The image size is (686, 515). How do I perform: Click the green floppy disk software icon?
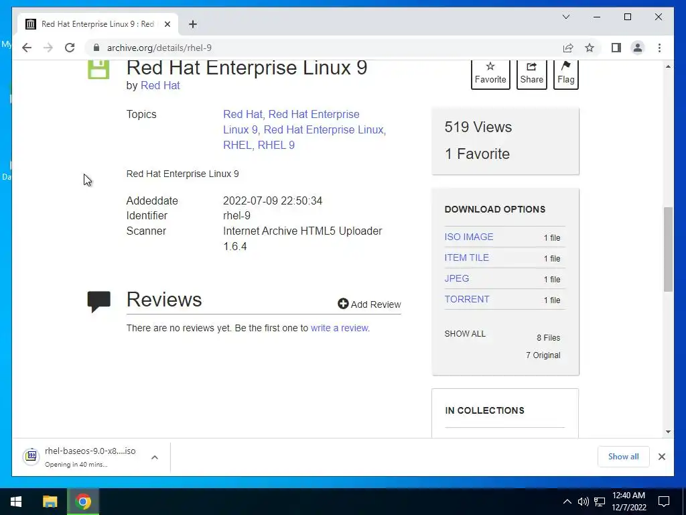98,69
